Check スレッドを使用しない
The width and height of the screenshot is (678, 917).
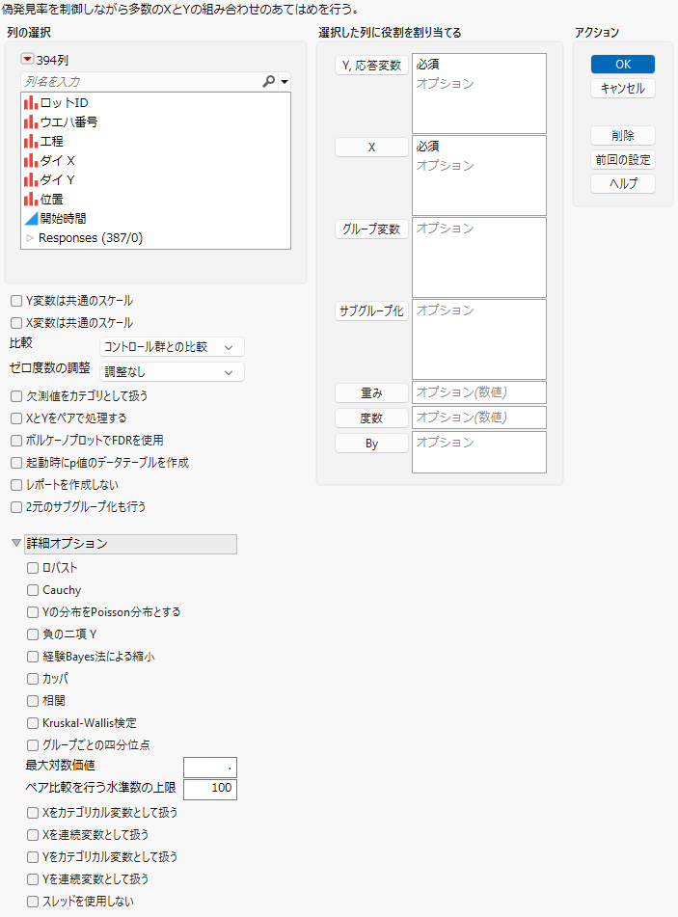pos(33,902)
